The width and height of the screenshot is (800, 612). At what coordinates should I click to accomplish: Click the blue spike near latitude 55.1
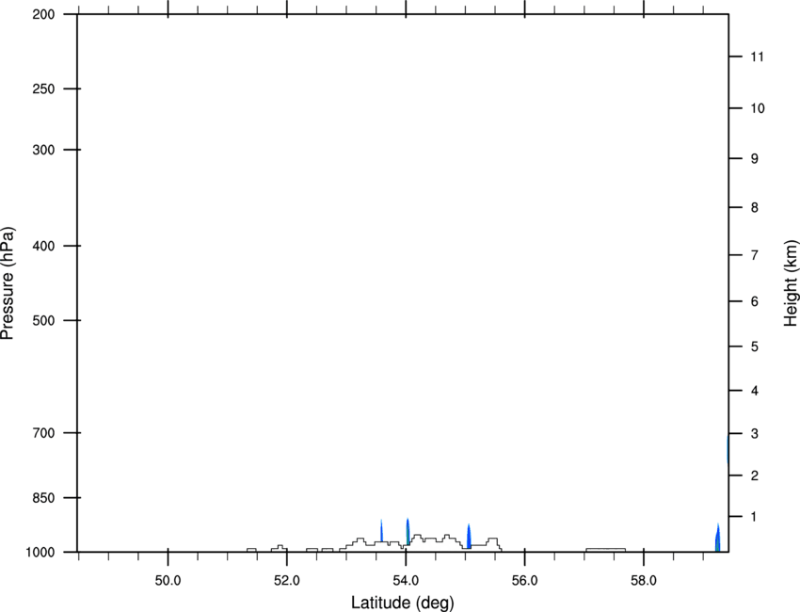[x=469, y=537]
